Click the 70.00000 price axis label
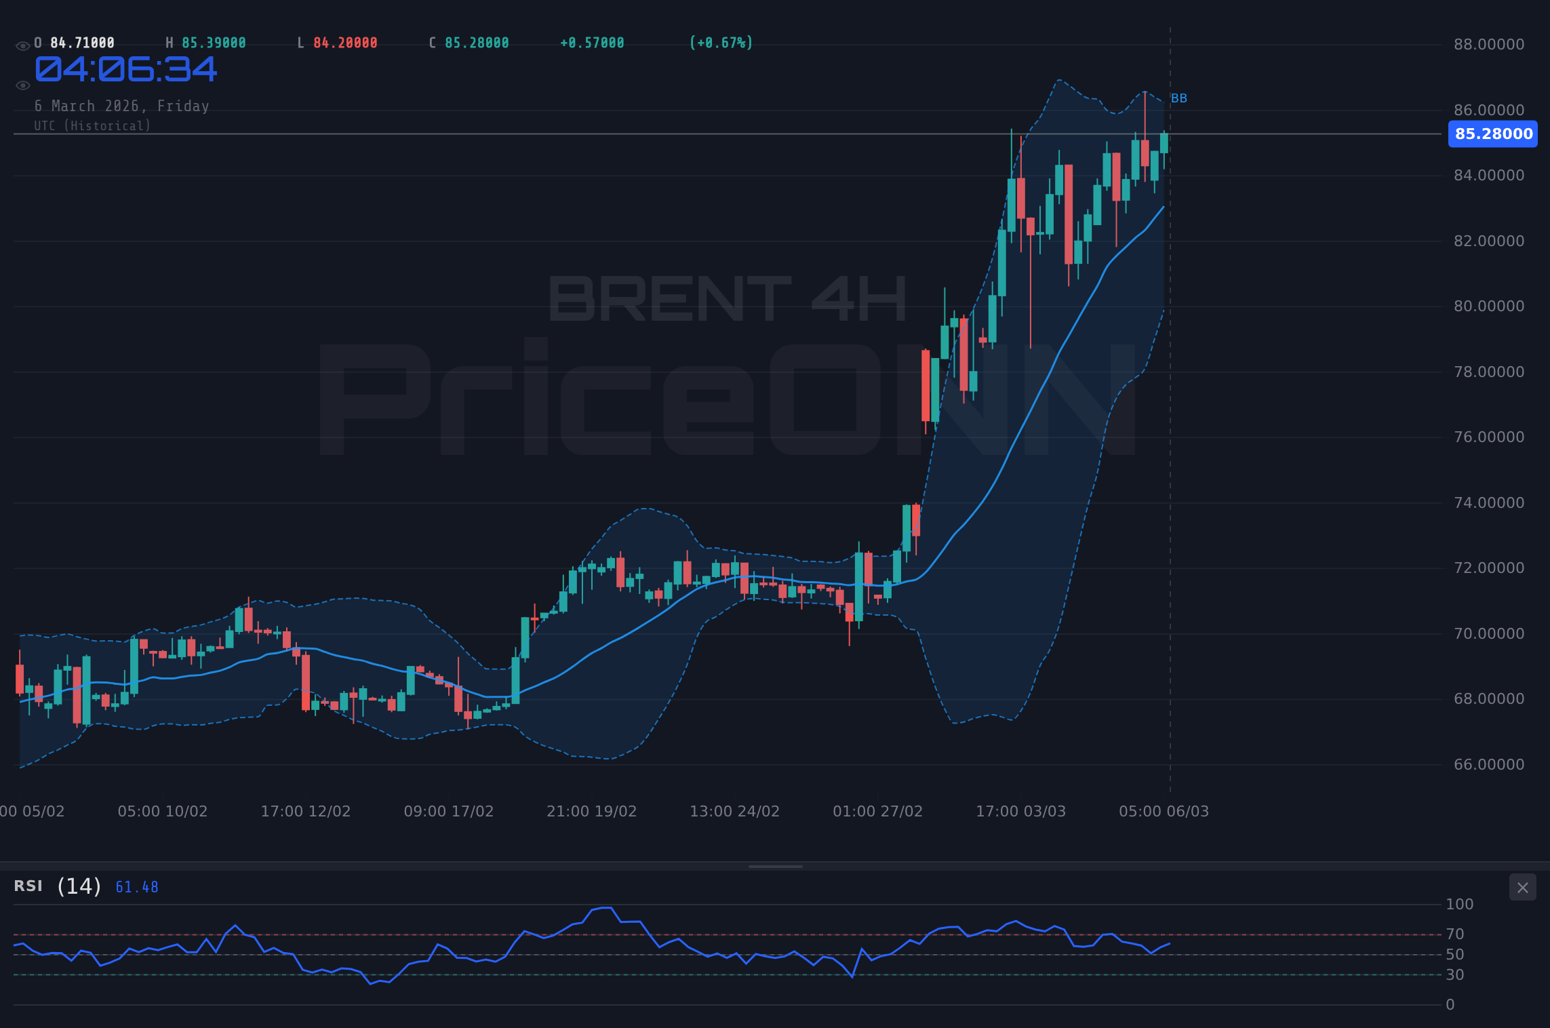1550x1028 pixels. (x=1489, y=634)
